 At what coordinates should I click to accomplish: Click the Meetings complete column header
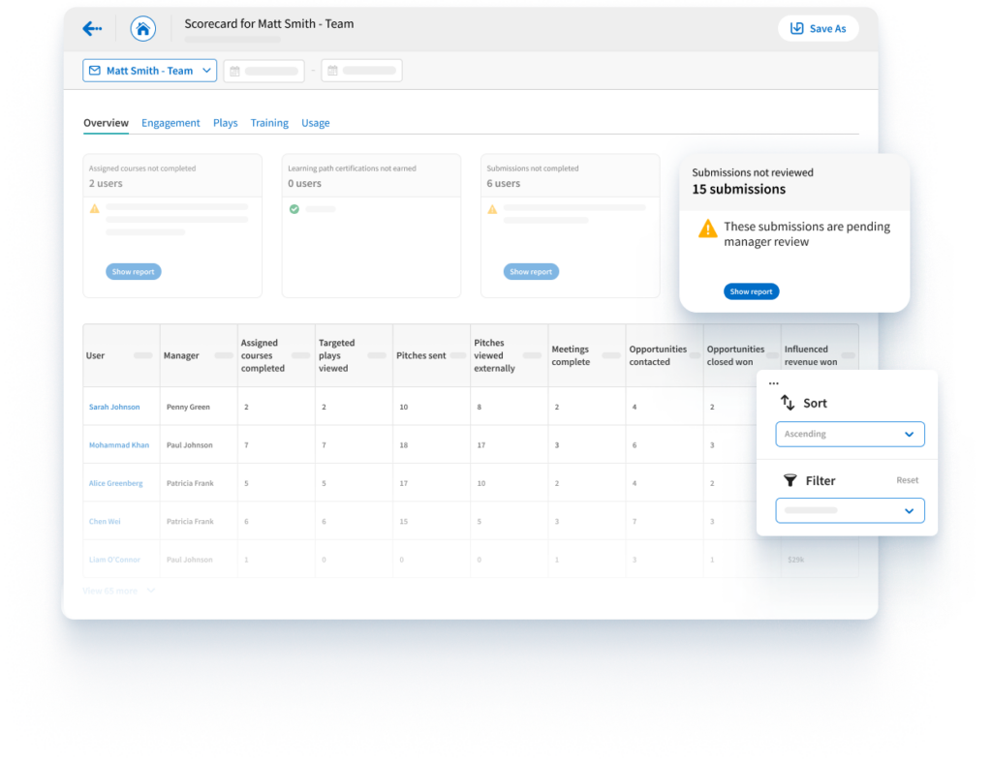586,355
